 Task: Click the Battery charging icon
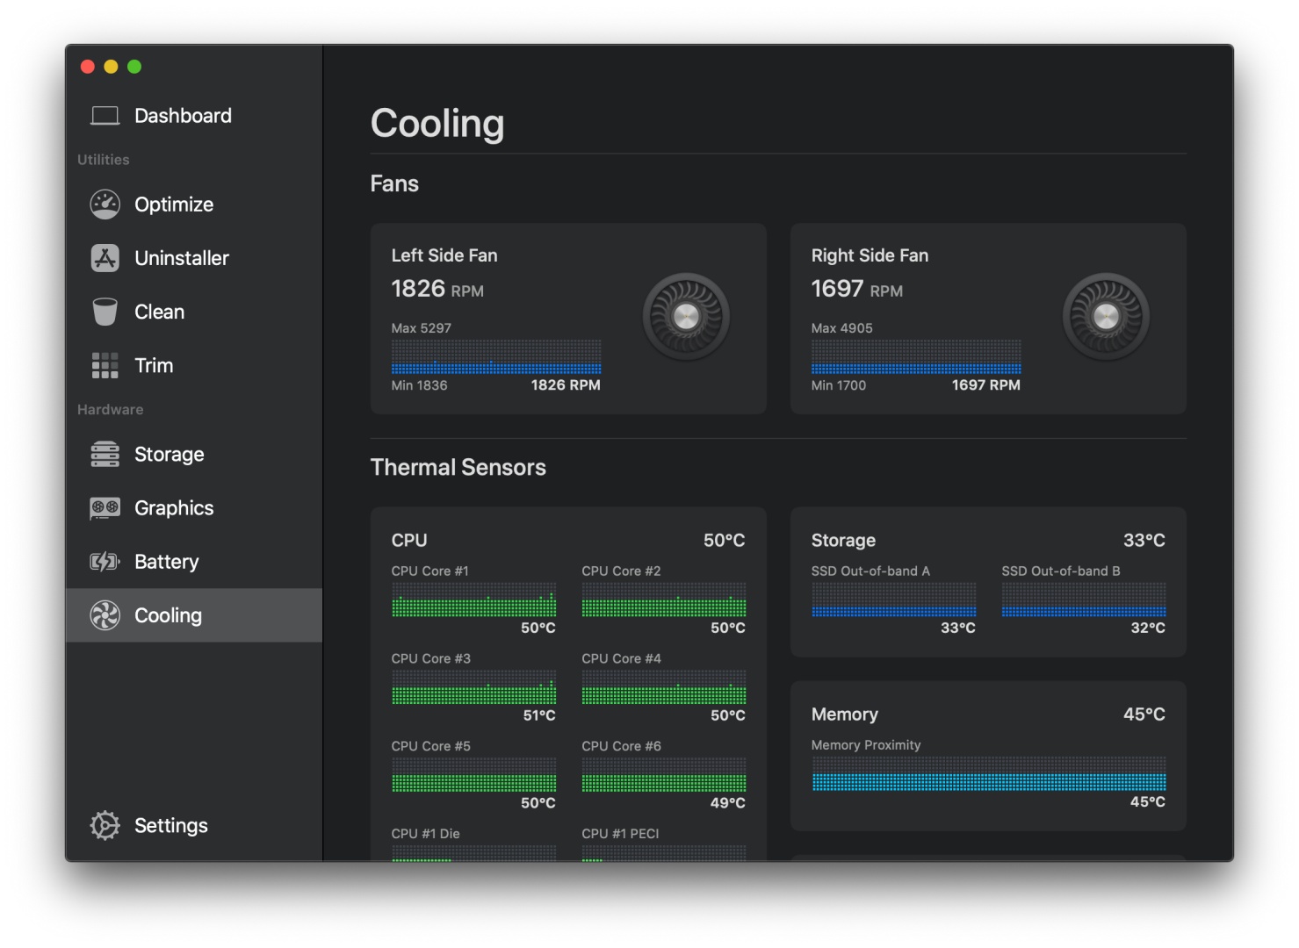(x=105, y=562)
